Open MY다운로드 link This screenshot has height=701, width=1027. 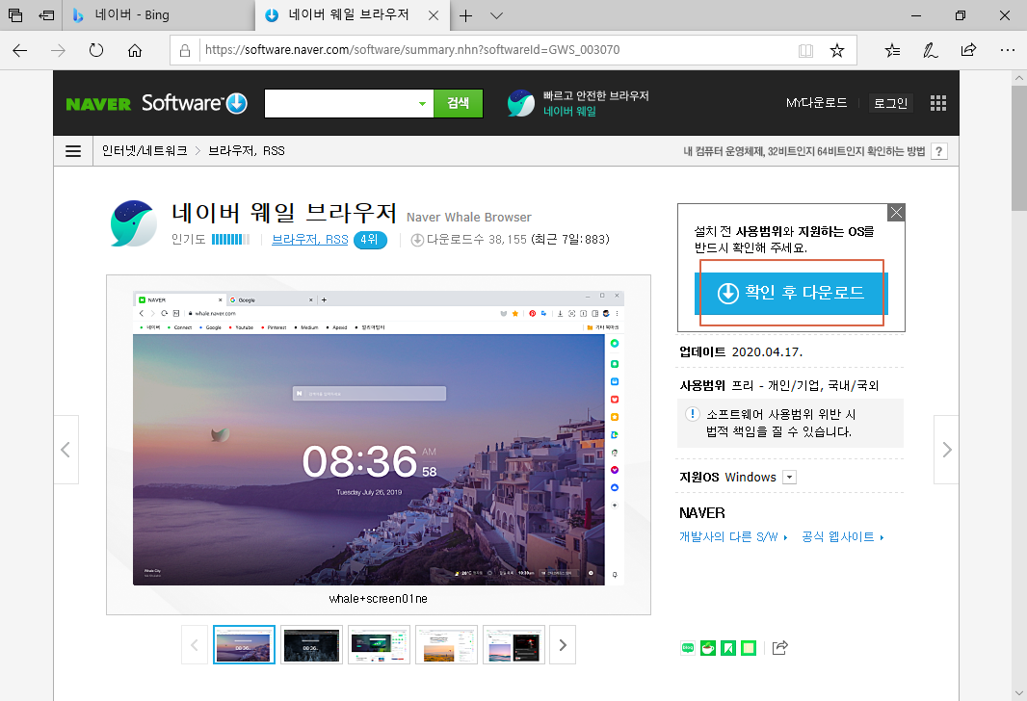pyautogui.click(x=816, y=103)
